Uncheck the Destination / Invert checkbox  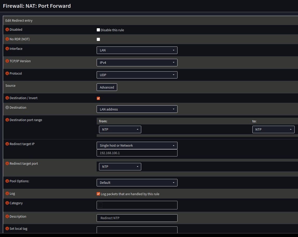pos(98,98)
